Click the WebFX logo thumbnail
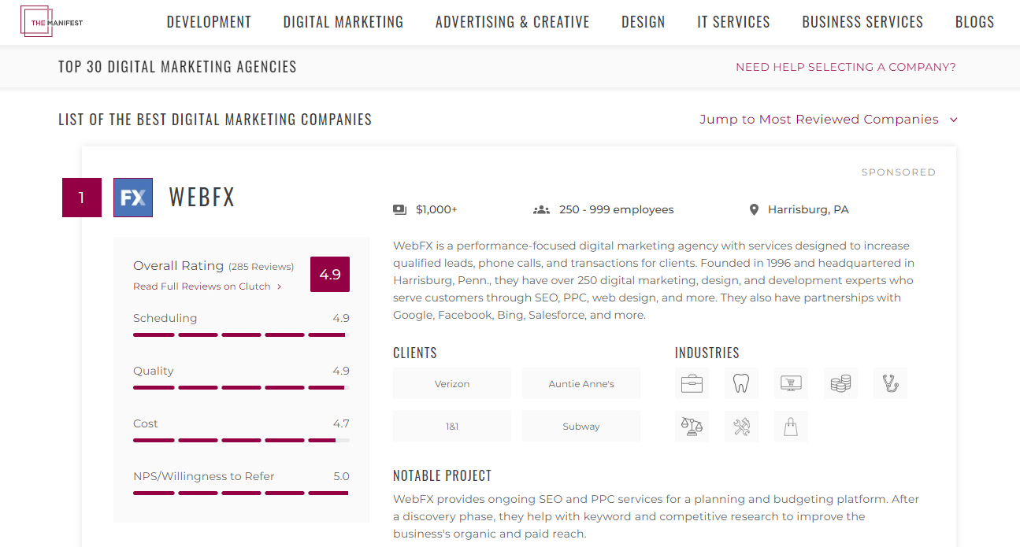Viewport: 1020px width, 547px height. coord(133,198)
